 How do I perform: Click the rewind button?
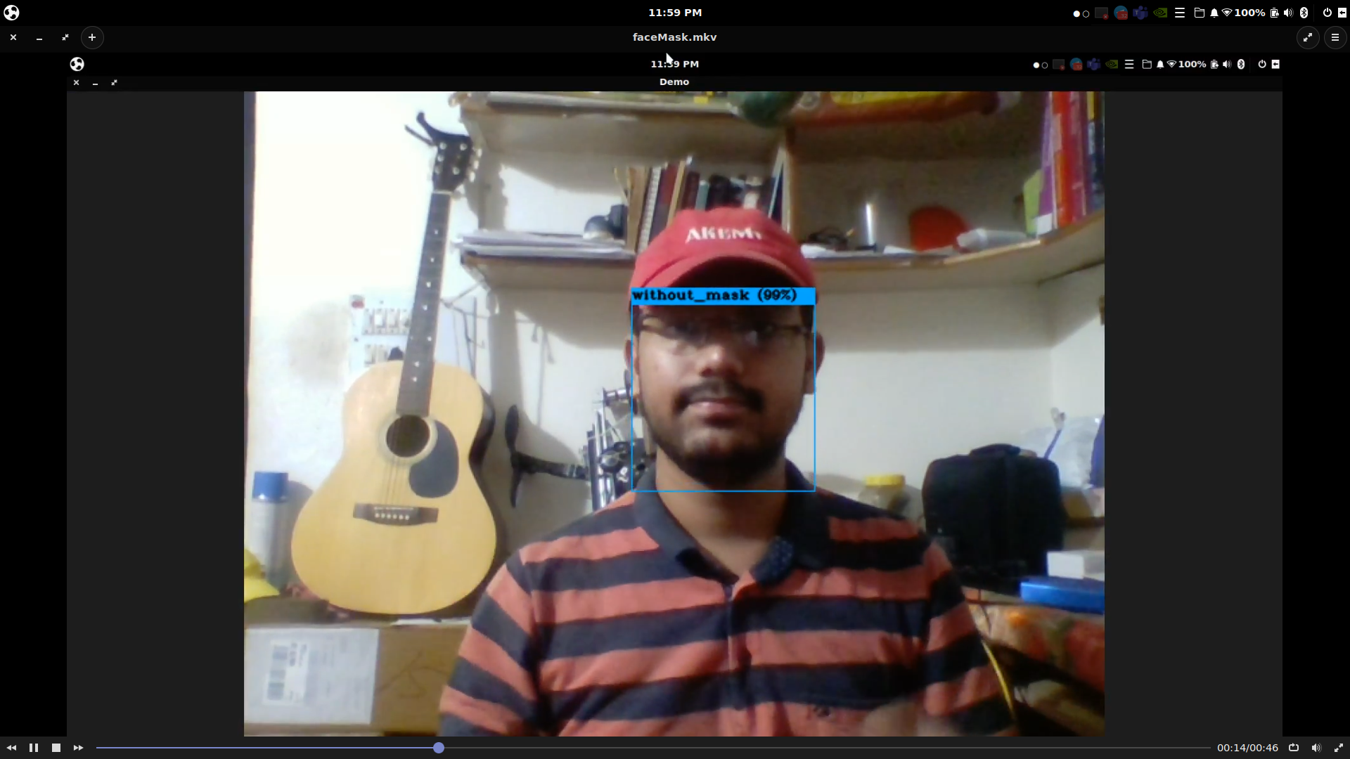point(11,748)
